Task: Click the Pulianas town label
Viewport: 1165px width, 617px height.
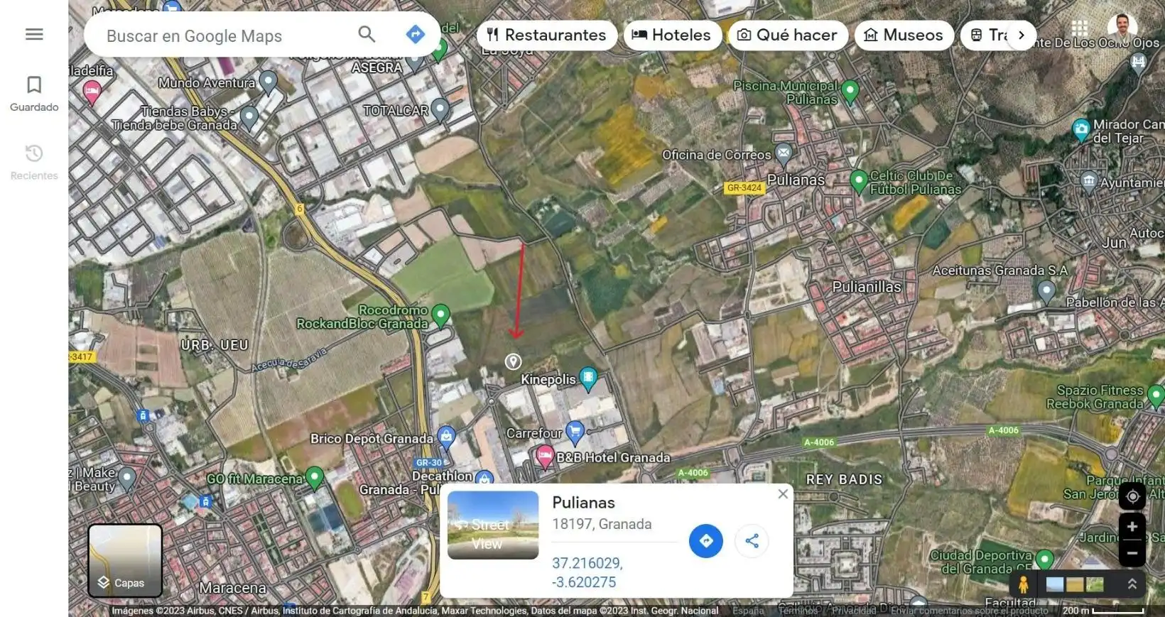Action: (796, 180)
